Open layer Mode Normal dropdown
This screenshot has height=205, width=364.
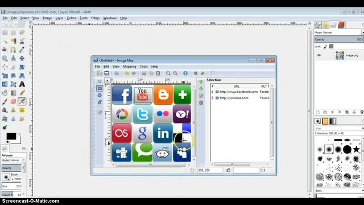coord(339,32)
